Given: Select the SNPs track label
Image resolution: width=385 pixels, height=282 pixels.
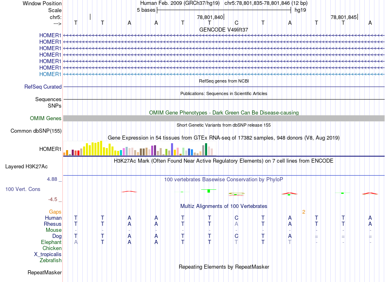Looking at the screenshot, I should [x=55, y=106].
